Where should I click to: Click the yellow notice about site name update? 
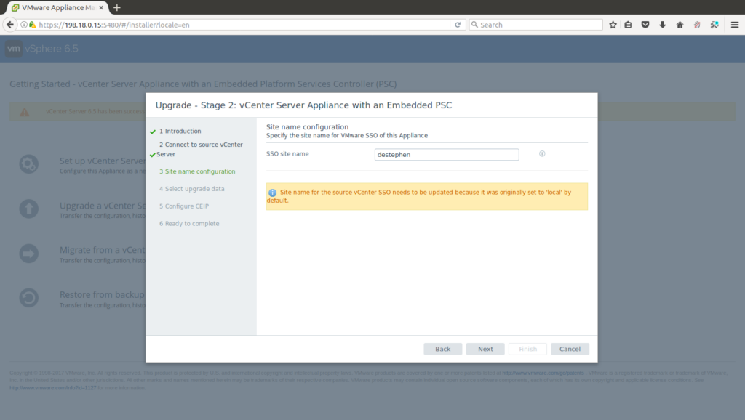pyautogui.click(x=426, y=196)
